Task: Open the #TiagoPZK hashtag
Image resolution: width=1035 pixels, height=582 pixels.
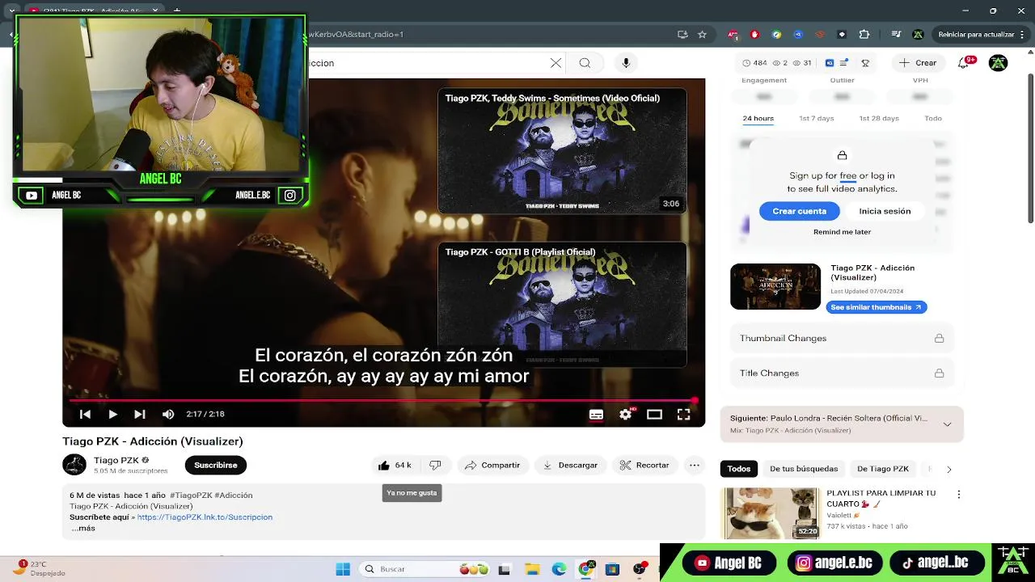Action: point(191,496)
